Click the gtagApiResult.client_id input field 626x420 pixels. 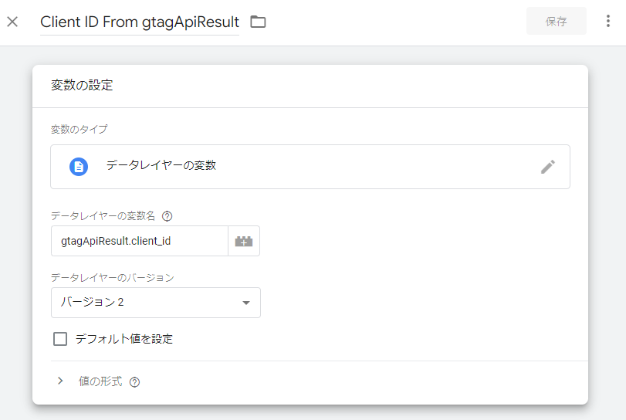pos(139,241)
